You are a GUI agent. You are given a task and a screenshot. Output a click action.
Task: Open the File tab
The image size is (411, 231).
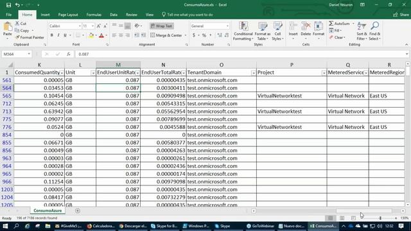click(x=8, y=15)
